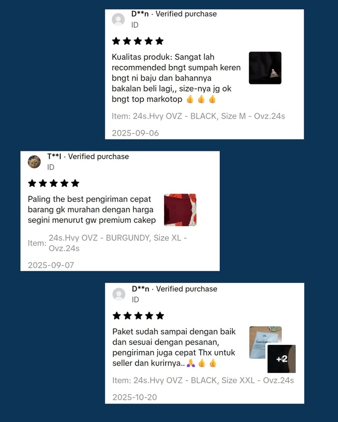
Task: Click the review date 2025-09-07
Action: click(x=51, y=265)
